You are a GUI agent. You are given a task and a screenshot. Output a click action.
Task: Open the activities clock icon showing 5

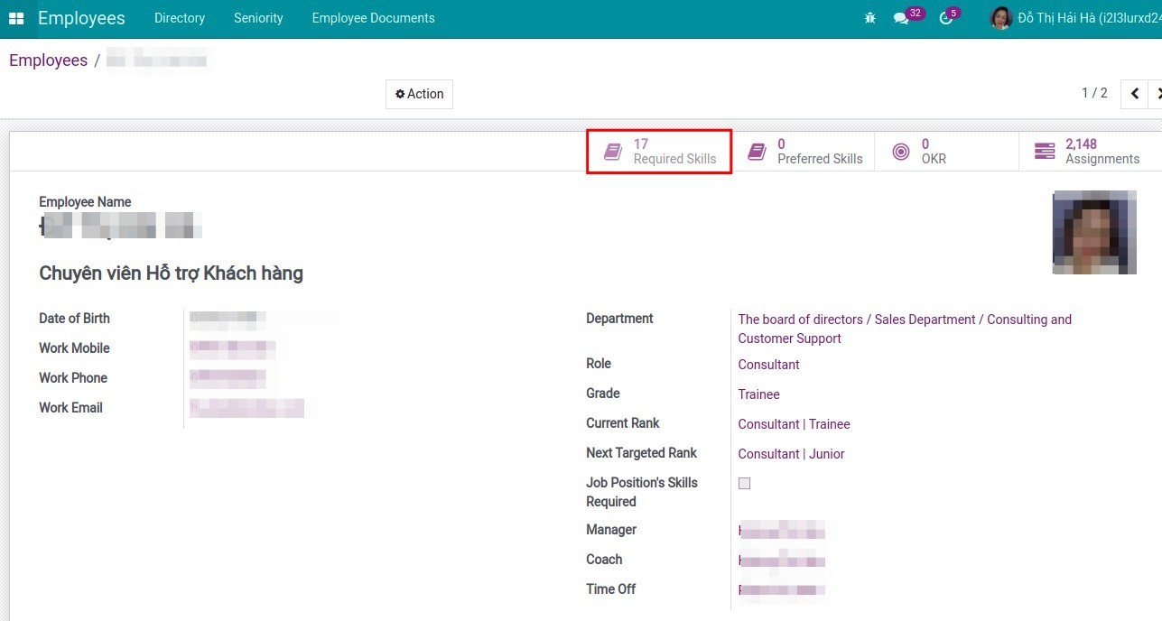point(944,17)
